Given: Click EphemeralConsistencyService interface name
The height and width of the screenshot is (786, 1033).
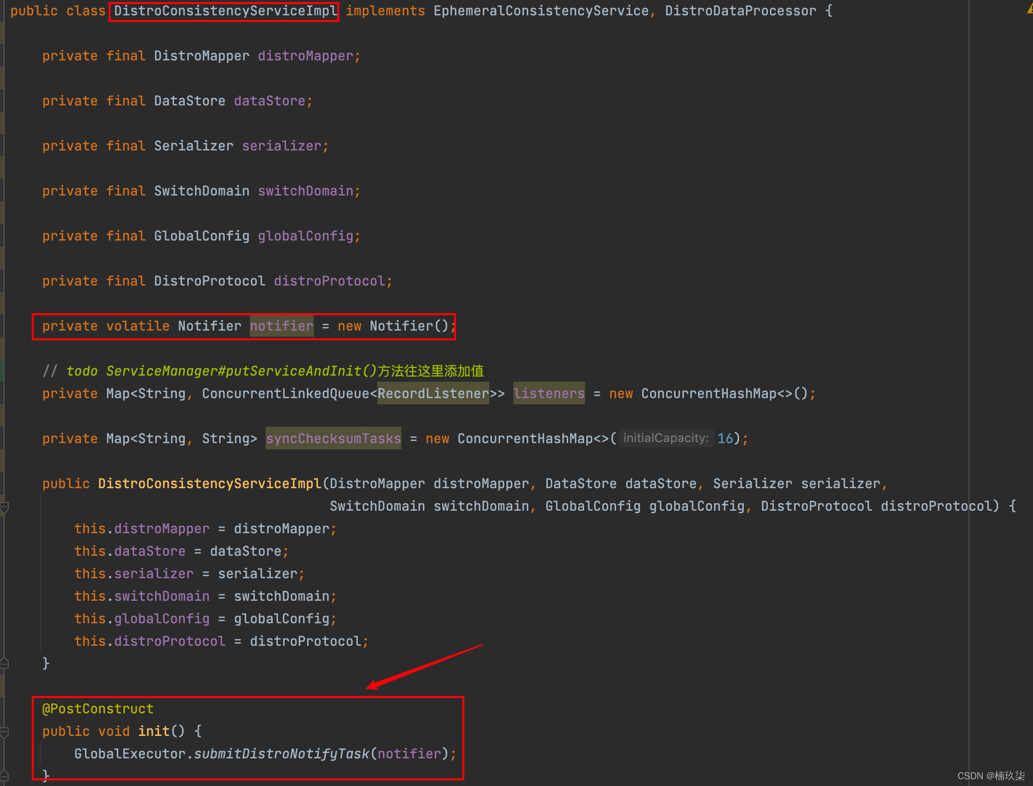Looking at the screenshot, I should (541, 11).
